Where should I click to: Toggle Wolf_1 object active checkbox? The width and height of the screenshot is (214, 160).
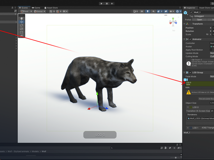pos(191,12)
